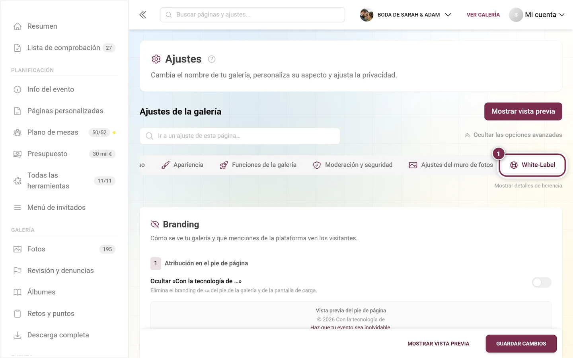The height and width of the screenshot is (358, 573).
Task: Open Resumen via the home icon
Action: coord(18,26)
